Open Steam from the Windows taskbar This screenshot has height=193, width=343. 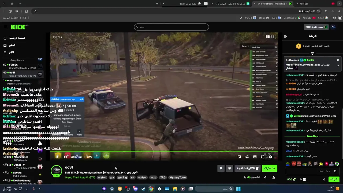[x=143, y=189]
